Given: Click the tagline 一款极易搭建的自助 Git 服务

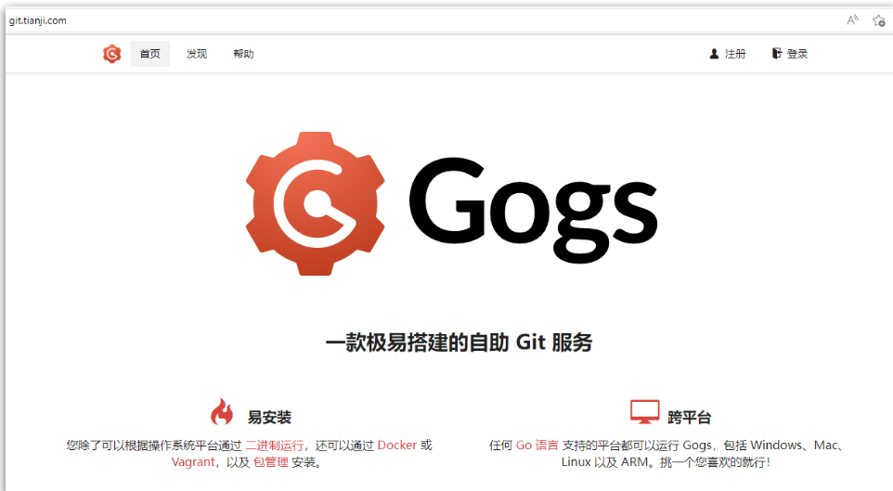Looking at the screenshot, I should click(x=459, y=342).
